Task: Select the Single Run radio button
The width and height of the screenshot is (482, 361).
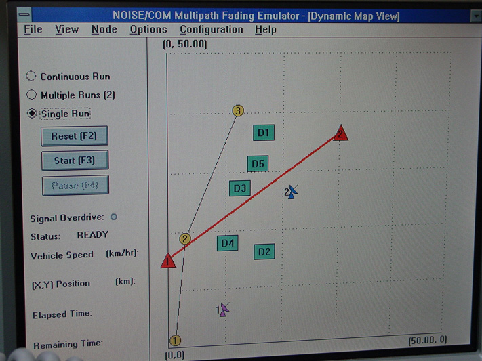Action: coord(32,113)
